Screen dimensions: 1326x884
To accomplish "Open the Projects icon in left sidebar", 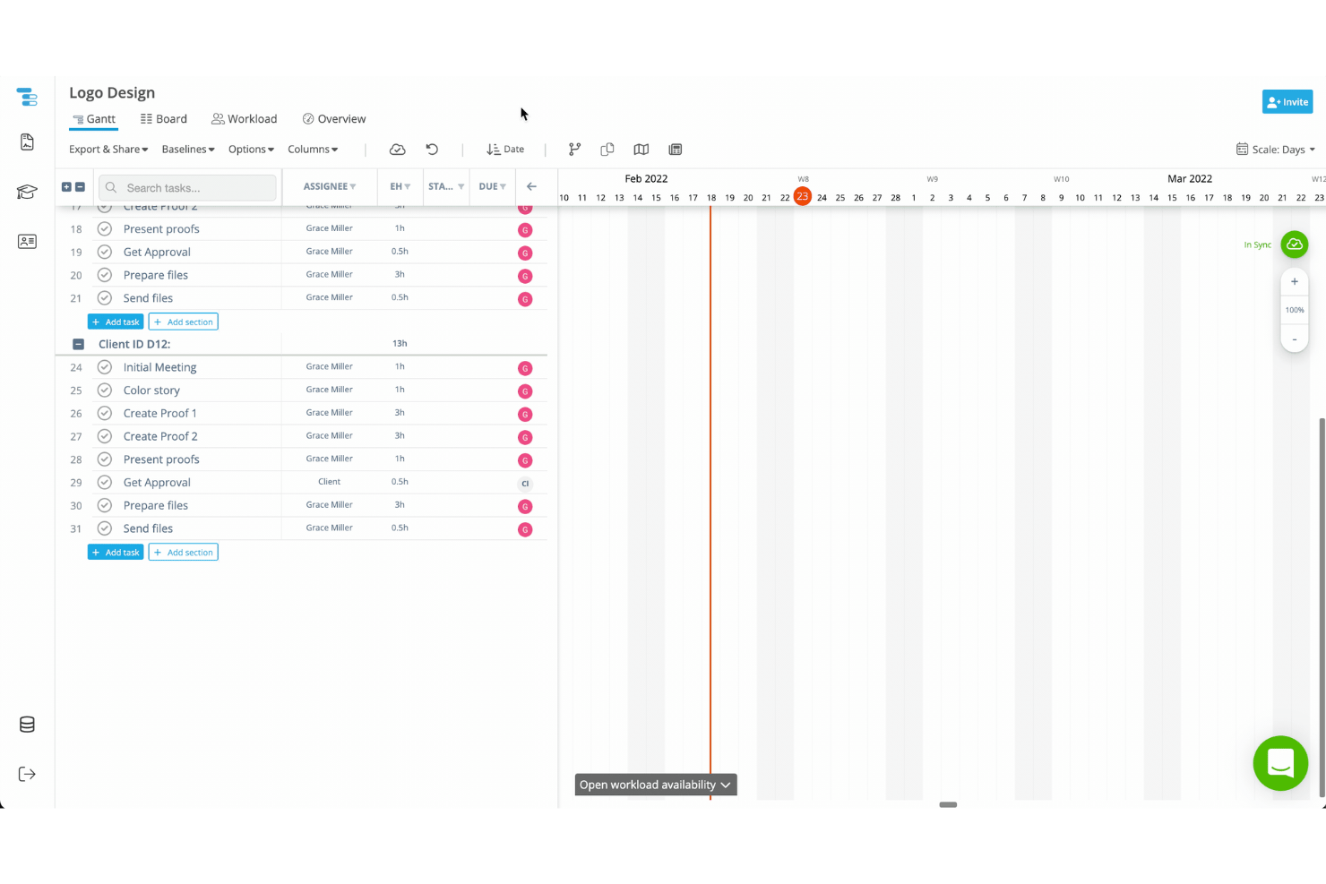I will click(27, 97).
